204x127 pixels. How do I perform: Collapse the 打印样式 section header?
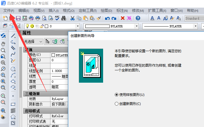46,111
